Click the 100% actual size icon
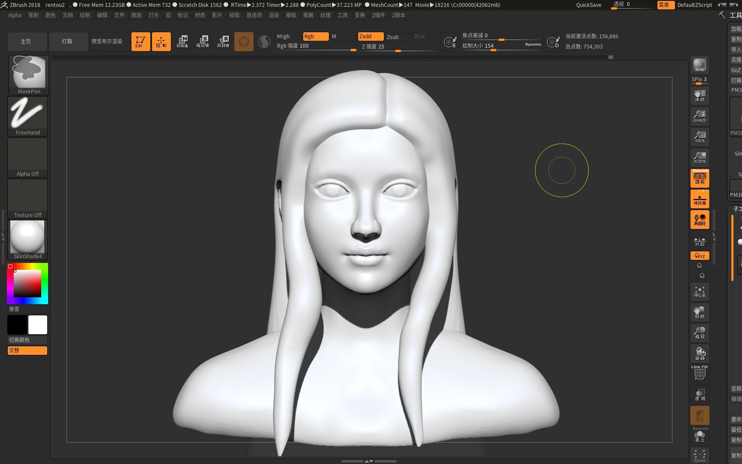The height and width of the screenshot is (464, 742). (x=699, y=137)
